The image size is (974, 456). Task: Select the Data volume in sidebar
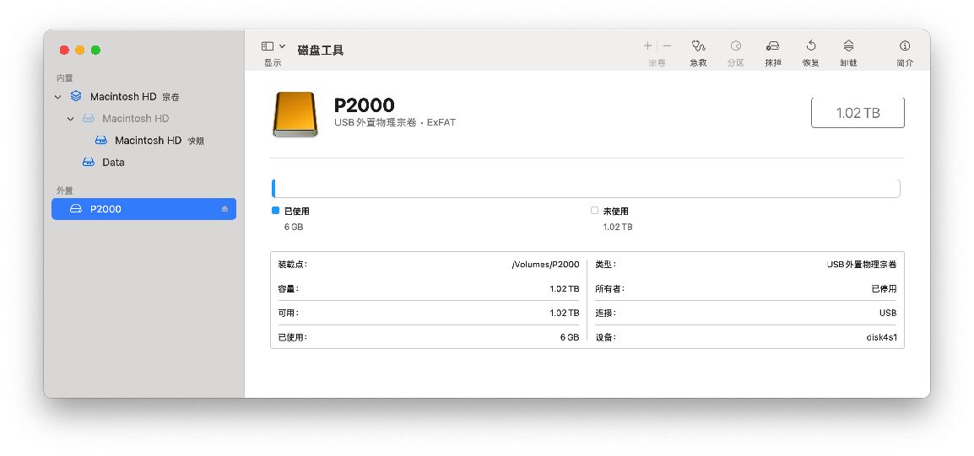tap(143, 163)
